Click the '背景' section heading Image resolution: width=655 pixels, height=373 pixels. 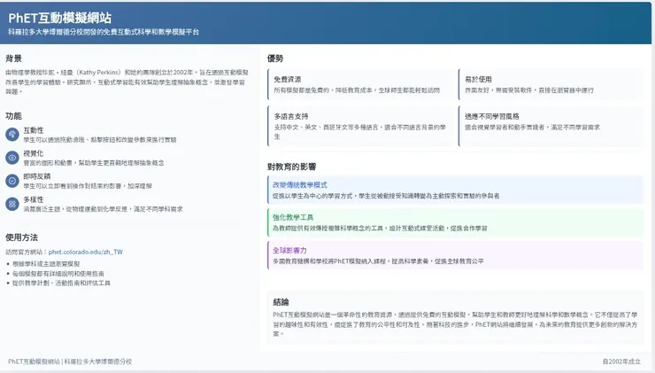tap(13, 58)
